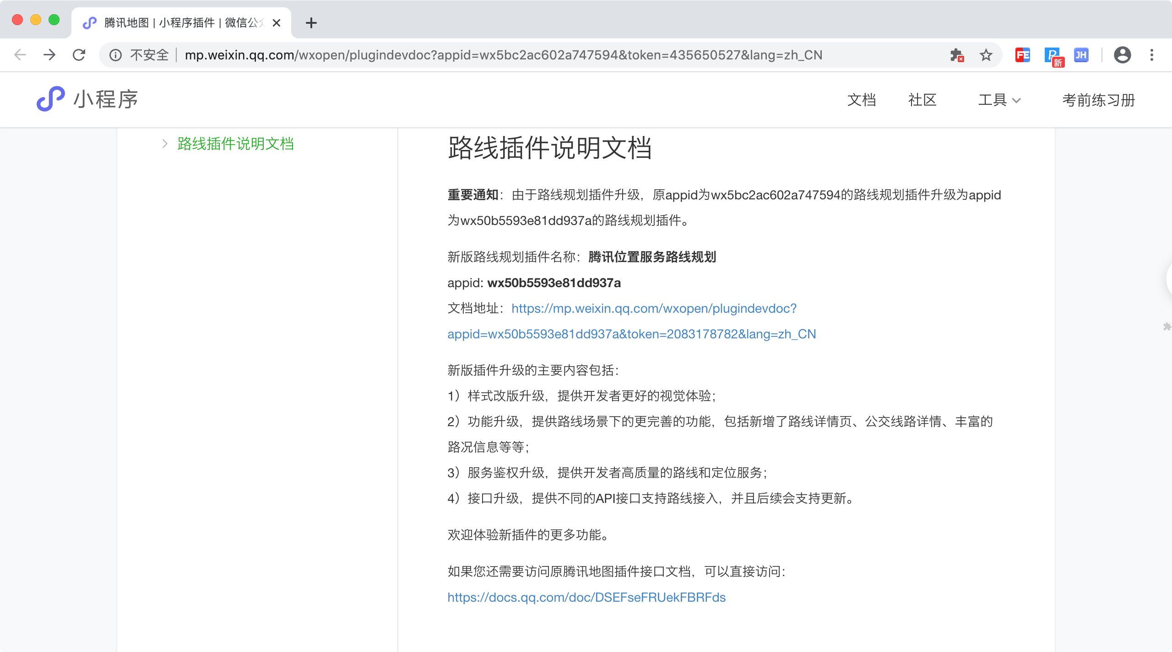The width and height of the screenshot is (1172, 652).
Task: Open the docs.qq.com document link
Action: coord(586,597)
